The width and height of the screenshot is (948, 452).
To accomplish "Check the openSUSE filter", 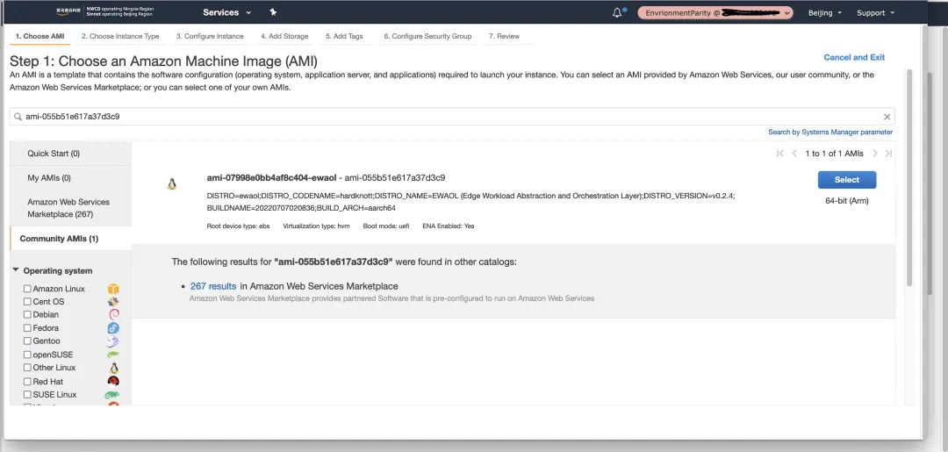I will click(27, 355).
